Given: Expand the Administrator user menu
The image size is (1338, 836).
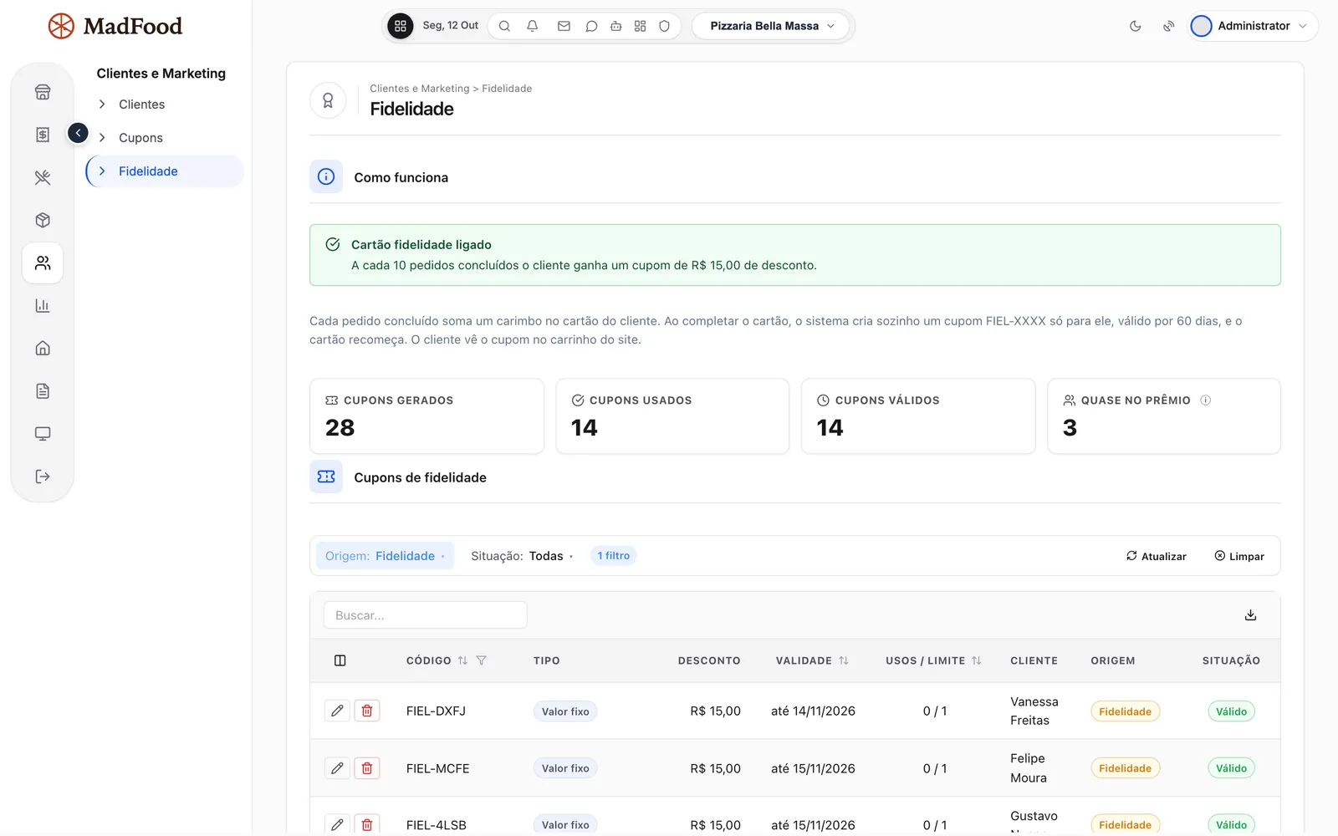Looking at the screenshot, I should 1253,26.
